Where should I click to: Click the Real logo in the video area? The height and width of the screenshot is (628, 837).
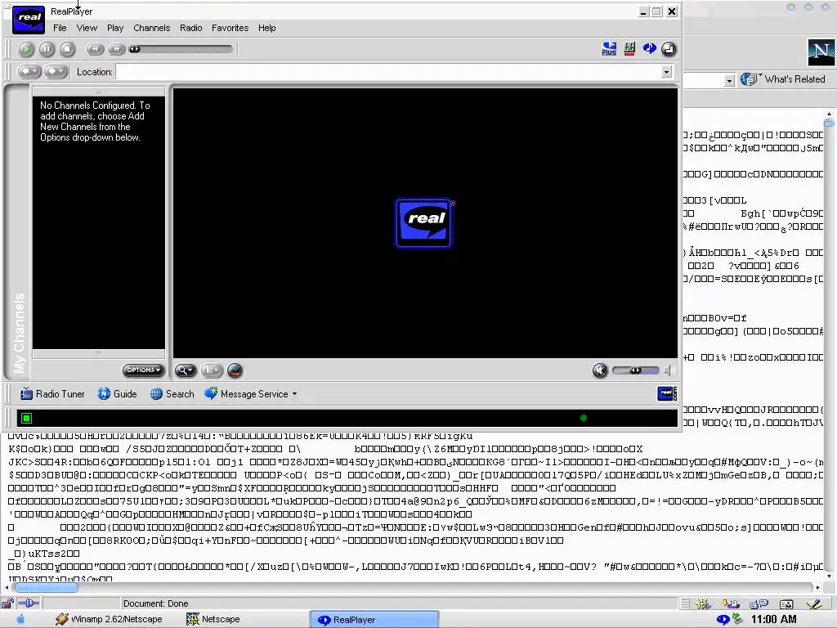(x=424, y=223)
